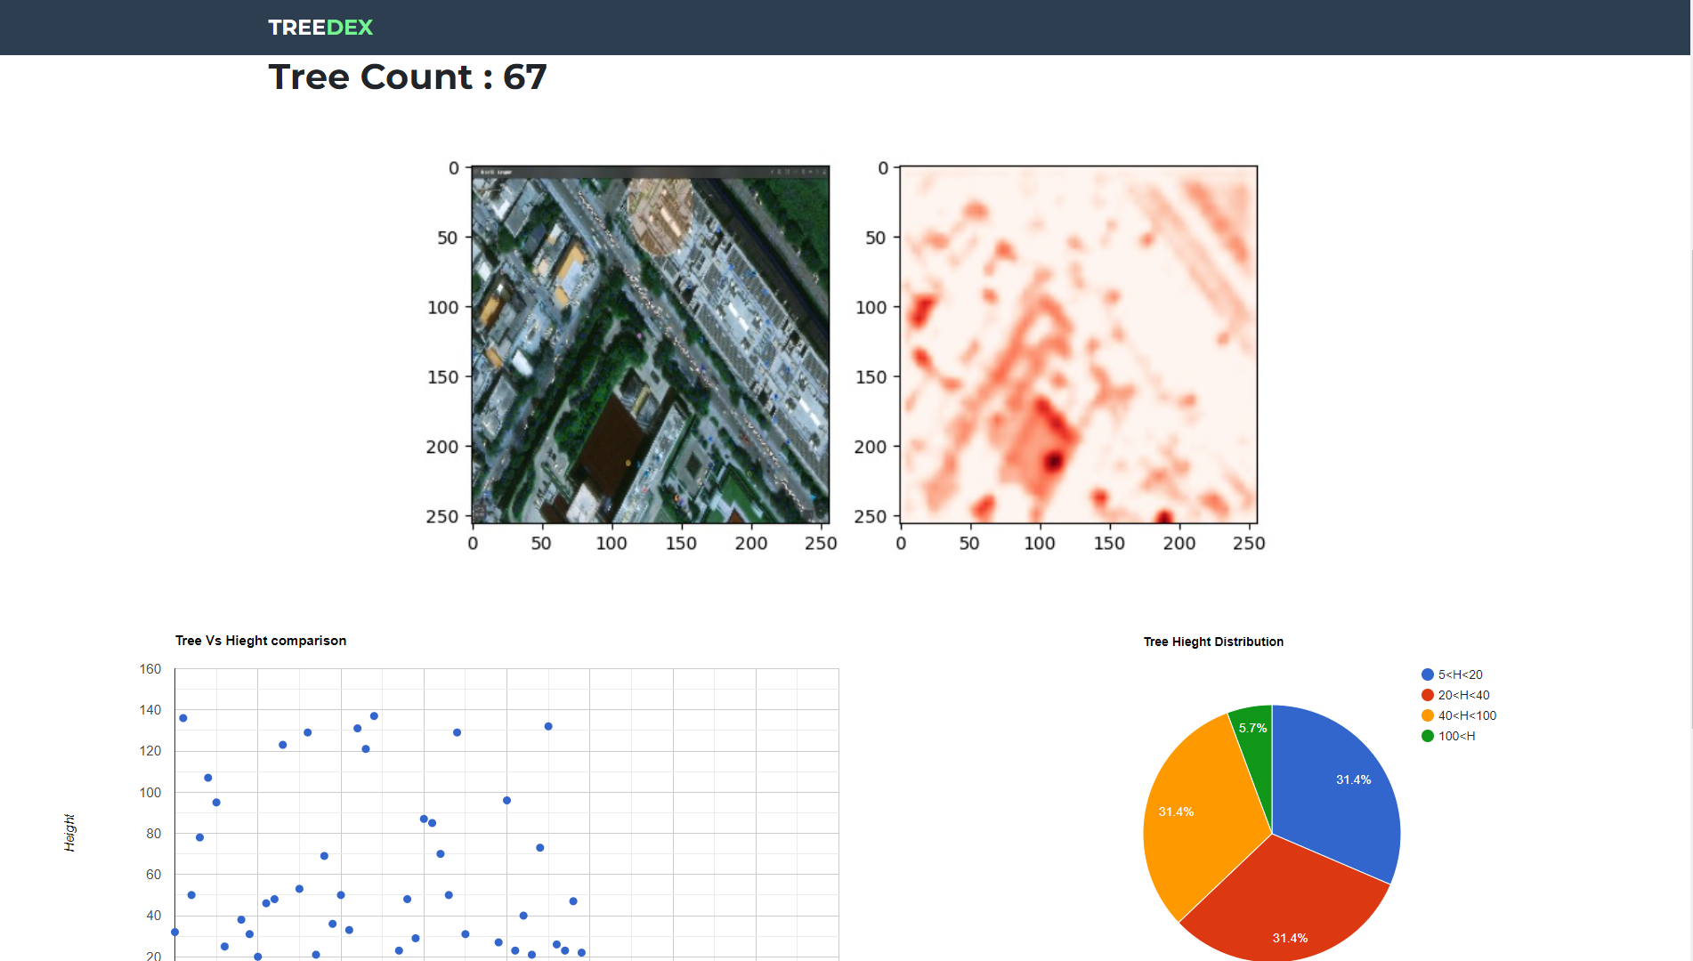Screen dimensions: 1693x961
Task: Select the orange 40<H<100 legend dot
Action: coord(1428,715)
